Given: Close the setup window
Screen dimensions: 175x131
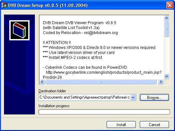Looking at the screenshot, I should click(x=170, y=5).
